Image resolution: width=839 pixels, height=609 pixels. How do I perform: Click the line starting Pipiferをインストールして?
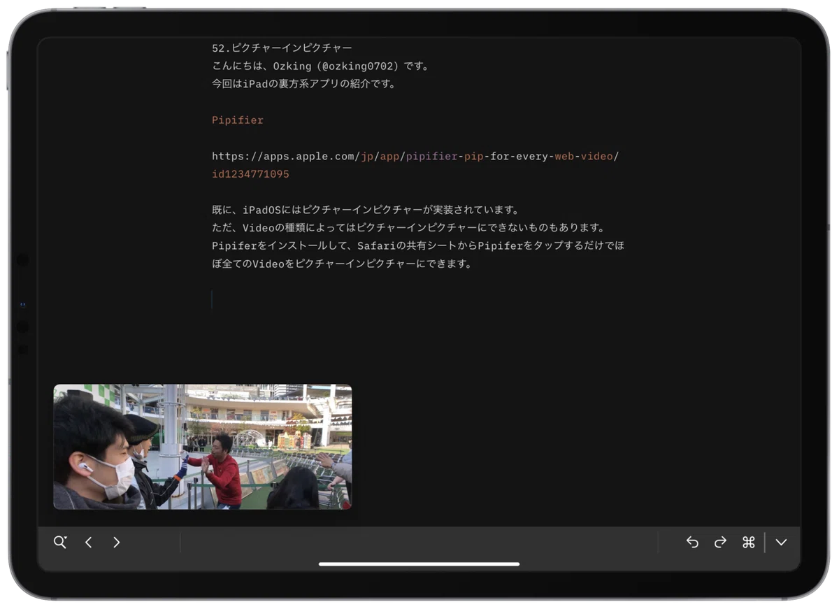point(418,246)
